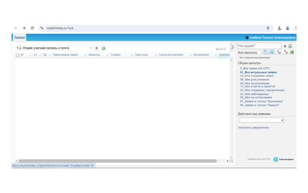Export the list to Excel icon
Image resolution: width=308 pixels, height=193 pixels.
click(292, 52)
